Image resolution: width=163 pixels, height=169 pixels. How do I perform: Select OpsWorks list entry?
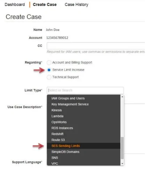pos(84,122)
